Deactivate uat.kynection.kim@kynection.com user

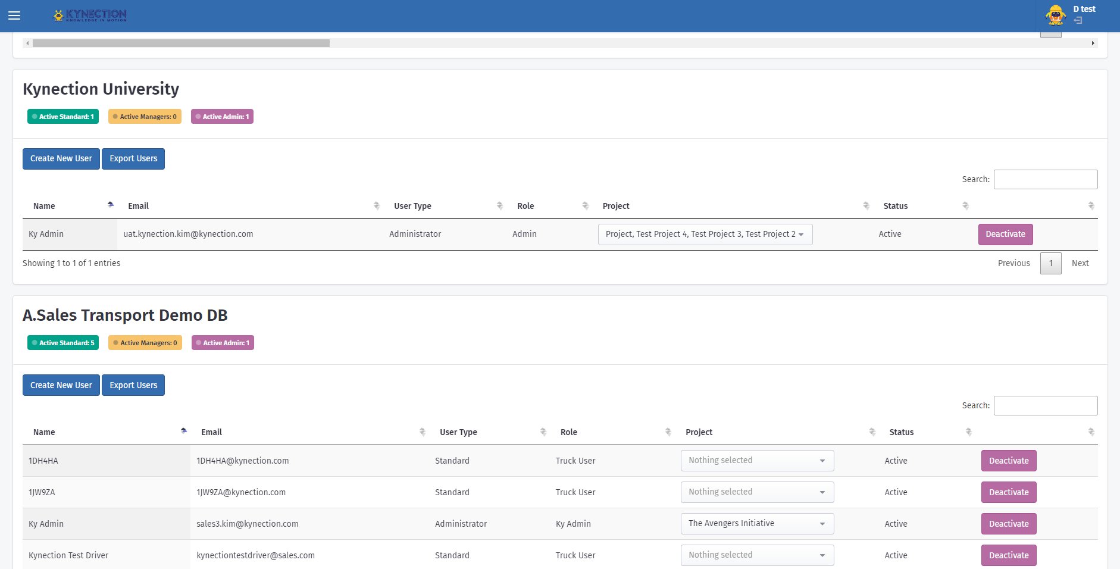click(1006, 235)
